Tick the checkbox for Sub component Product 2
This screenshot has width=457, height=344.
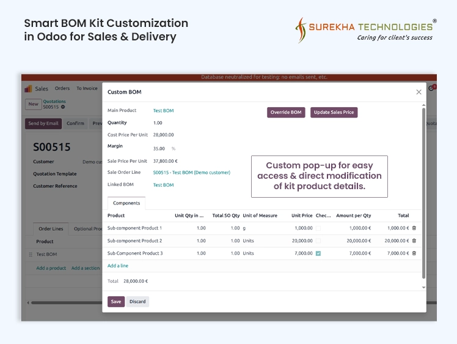click(318, 241)
